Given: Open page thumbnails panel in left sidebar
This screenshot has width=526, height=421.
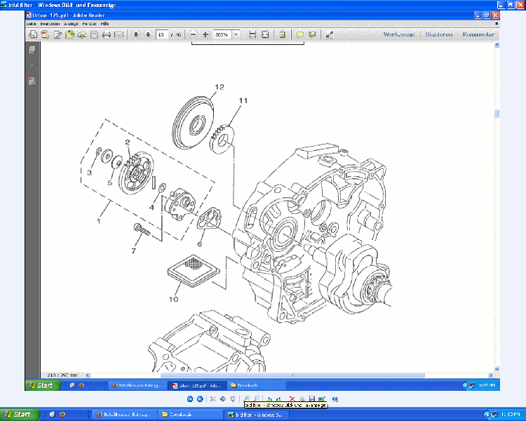Looking at the screenshot, I should pyautogui.click(x=32, y=50).
